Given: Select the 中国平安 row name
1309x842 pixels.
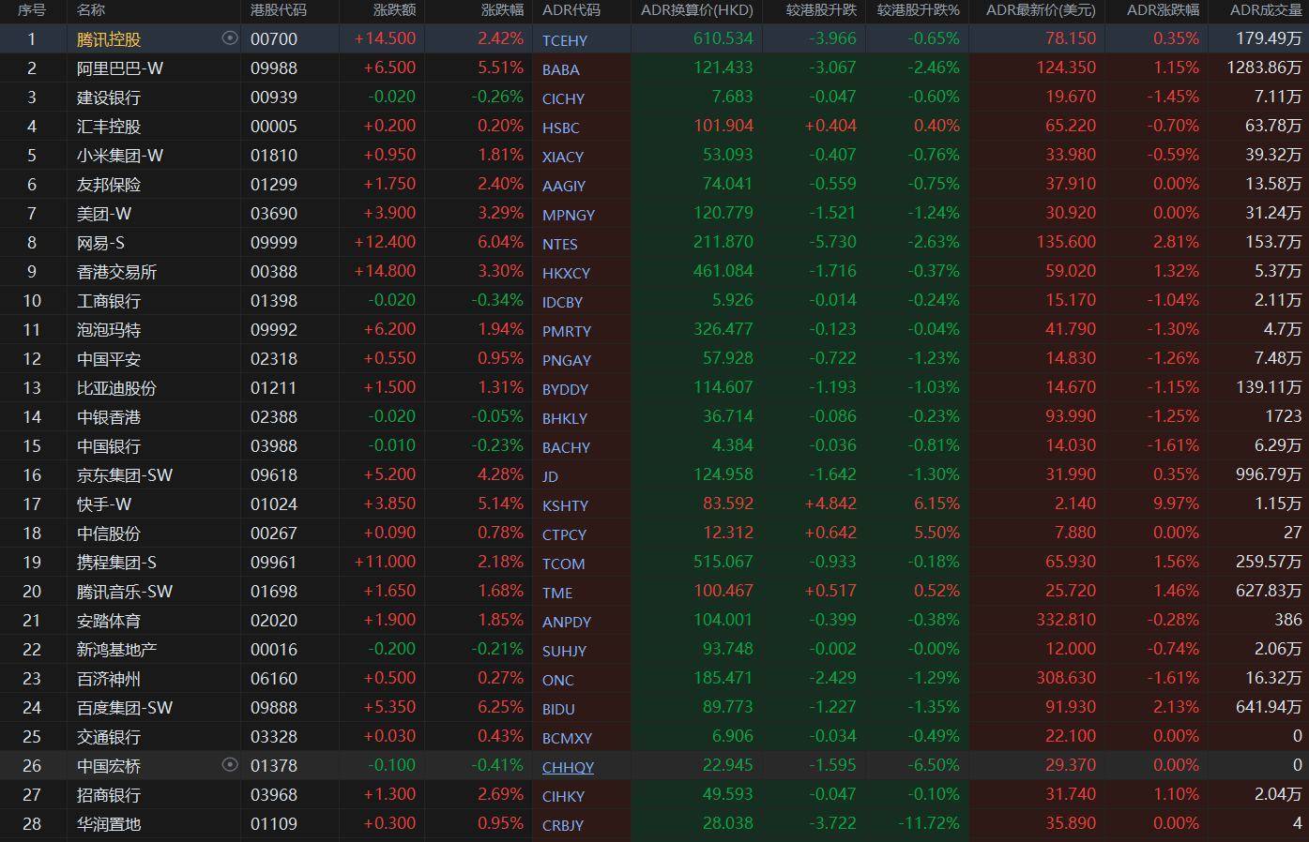Looking at the screenshot, I should (109, 359).
